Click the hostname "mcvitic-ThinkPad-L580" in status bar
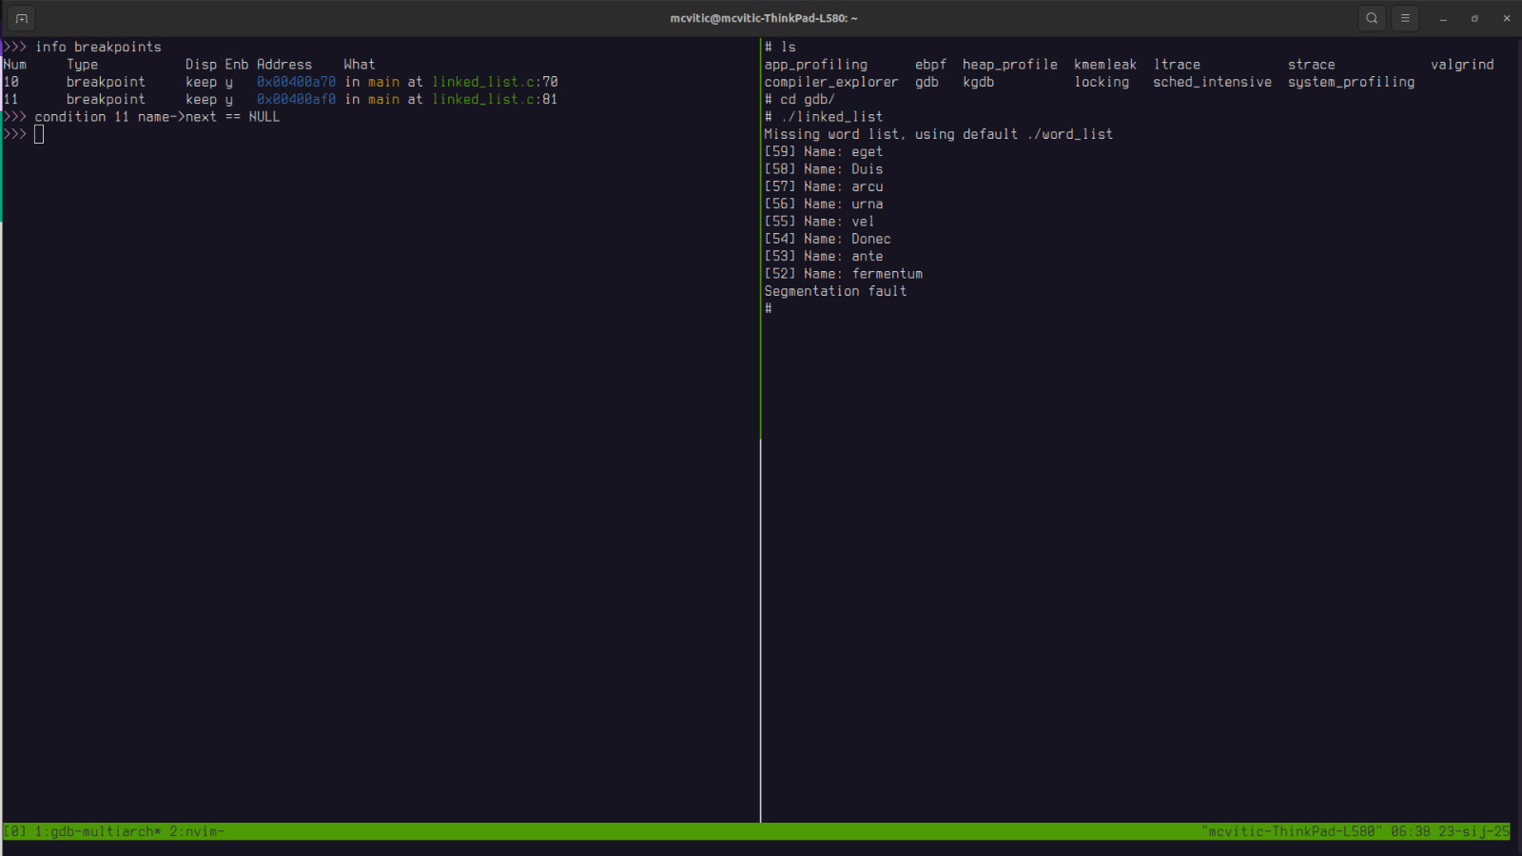This screenshot has width=1522, height=856. (x=1292, y=831)
